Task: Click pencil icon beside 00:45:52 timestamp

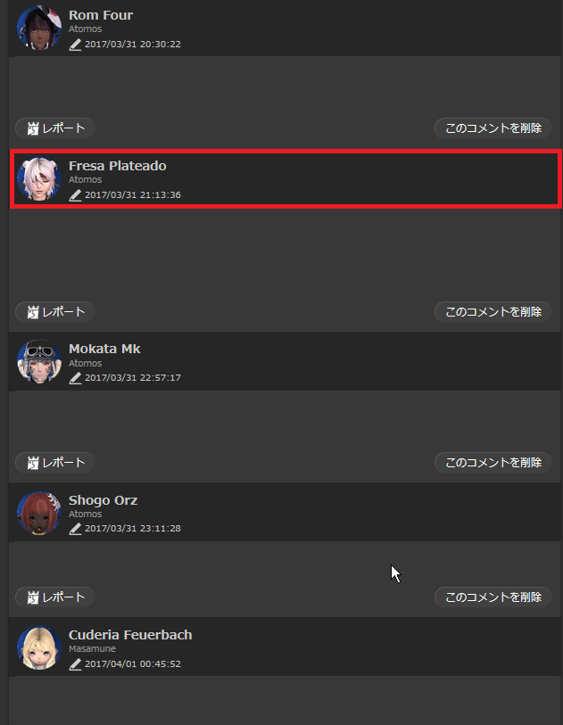Action: pos(75,664)
